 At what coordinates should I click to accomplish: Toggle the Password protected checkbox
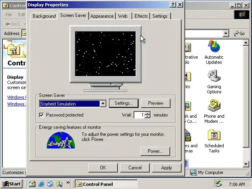[41, 115]
